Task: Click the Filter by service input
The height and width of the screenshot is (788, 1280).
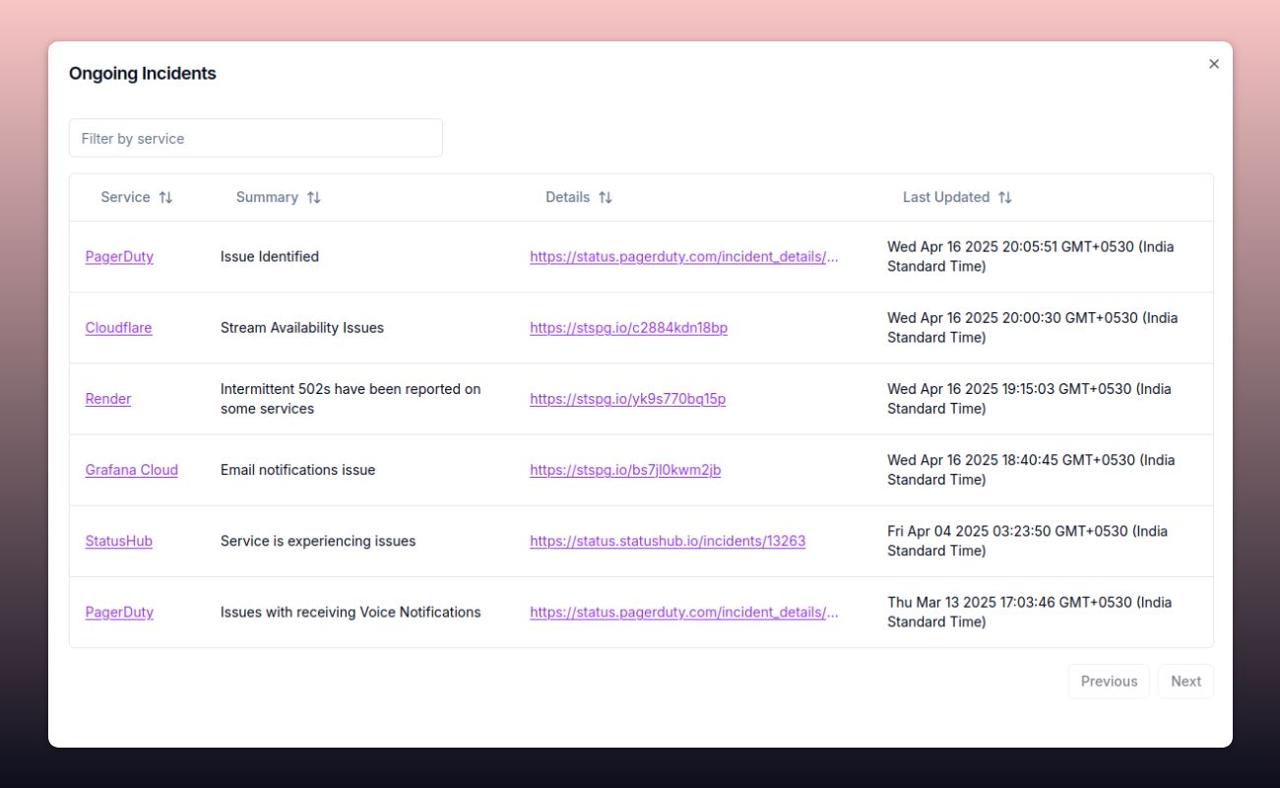Action: pyautogui.click(x=255, y=138)
